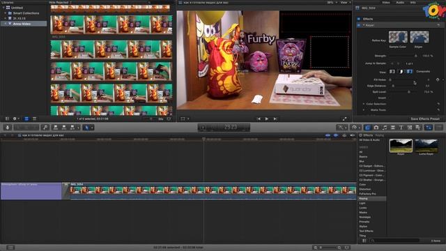Click the Insert clip edit button
Image resolution: width=446 pixels, height=251 pixels.
coord(64,128)
